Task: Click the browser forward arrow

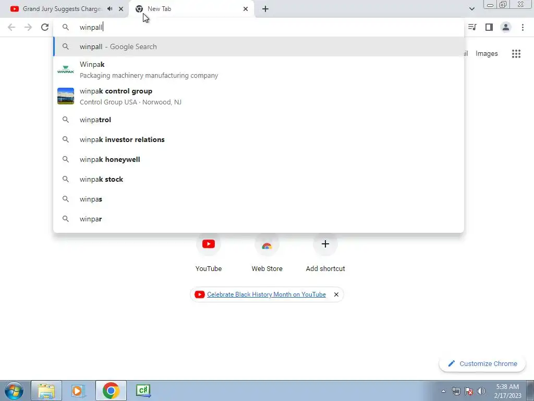Action: tap(28, 27)
